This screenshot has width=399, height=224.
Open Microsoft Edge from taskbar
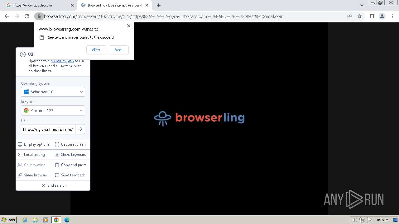(67, 220)
